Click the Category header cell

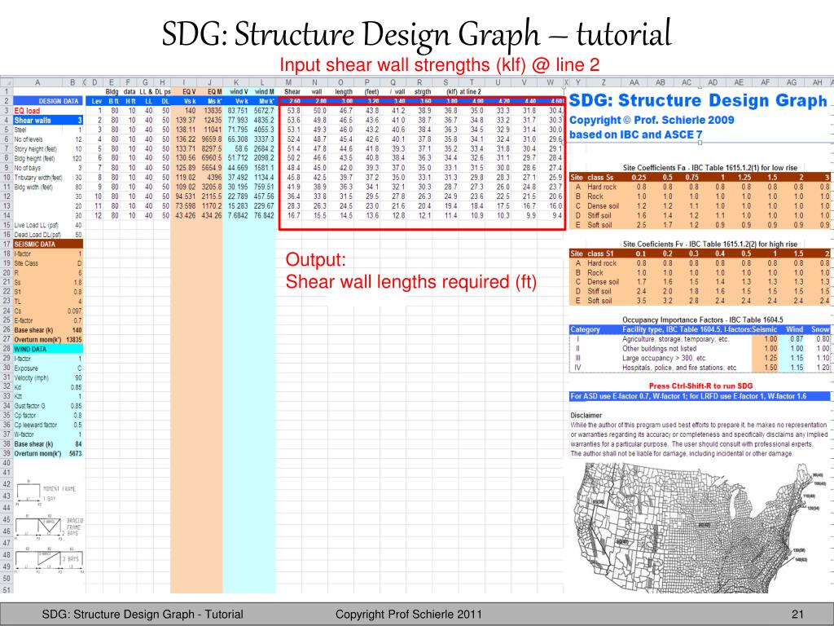(x=585, y=329)
